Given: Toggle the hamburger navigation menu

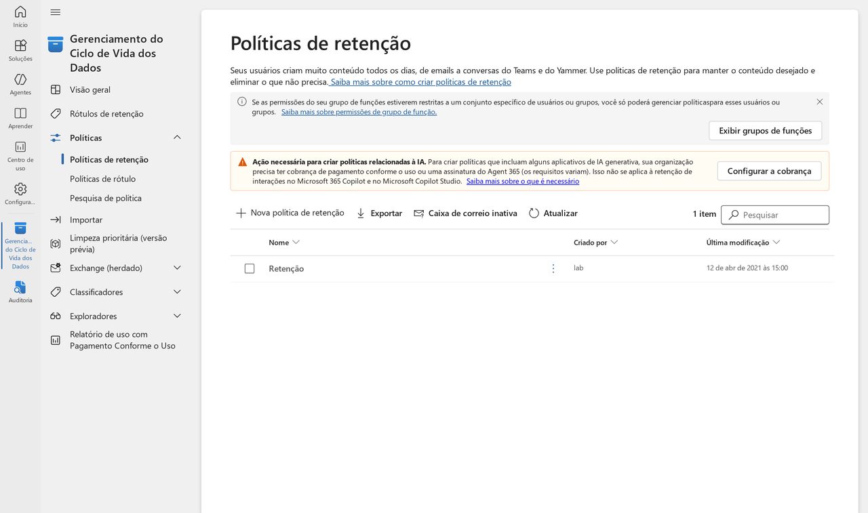Looking at the screenshot, I should click(x=56, y=12).
